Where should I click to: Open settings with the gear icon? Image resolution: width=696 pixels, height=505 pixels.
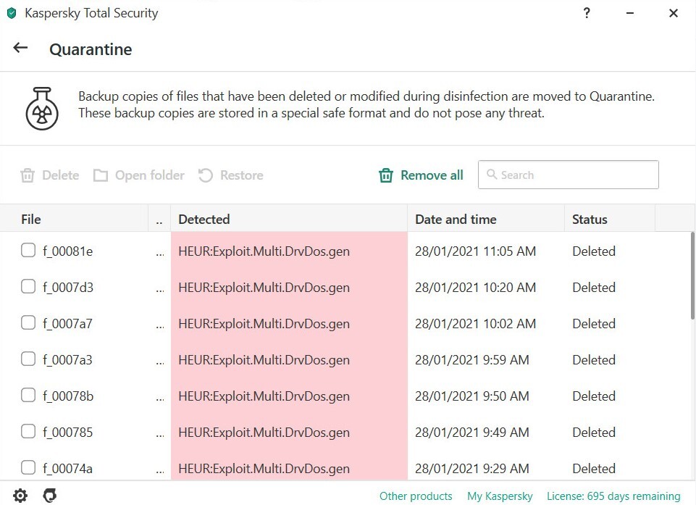tap(20, 496)
